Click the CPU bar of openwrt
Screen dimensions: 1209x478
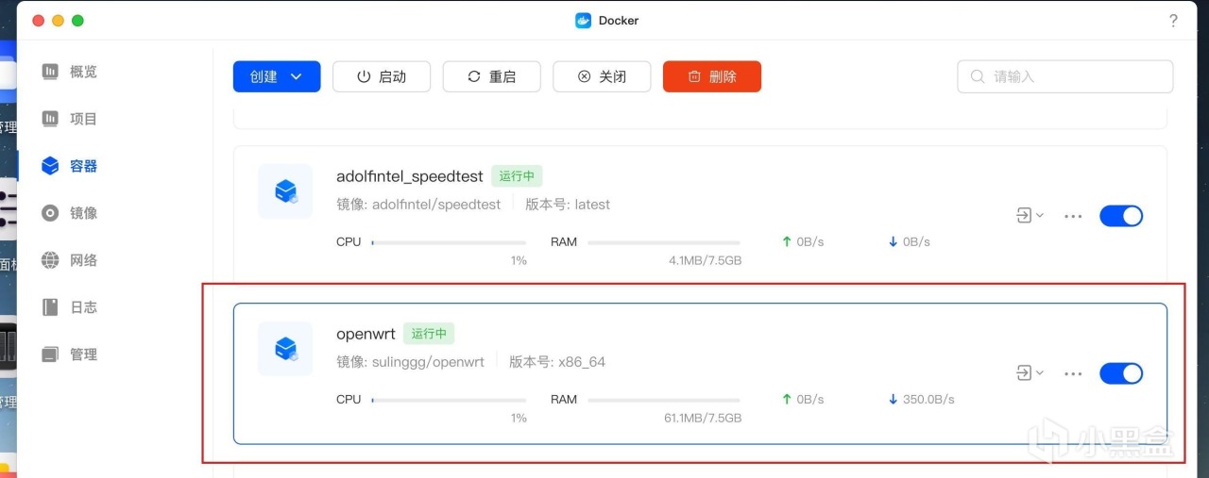click(x=449, y=400)
